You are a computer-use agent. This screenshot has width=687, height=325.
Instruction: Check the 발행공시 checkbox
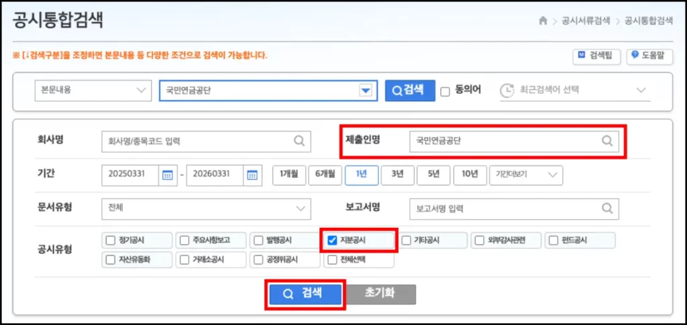(258, 240)
